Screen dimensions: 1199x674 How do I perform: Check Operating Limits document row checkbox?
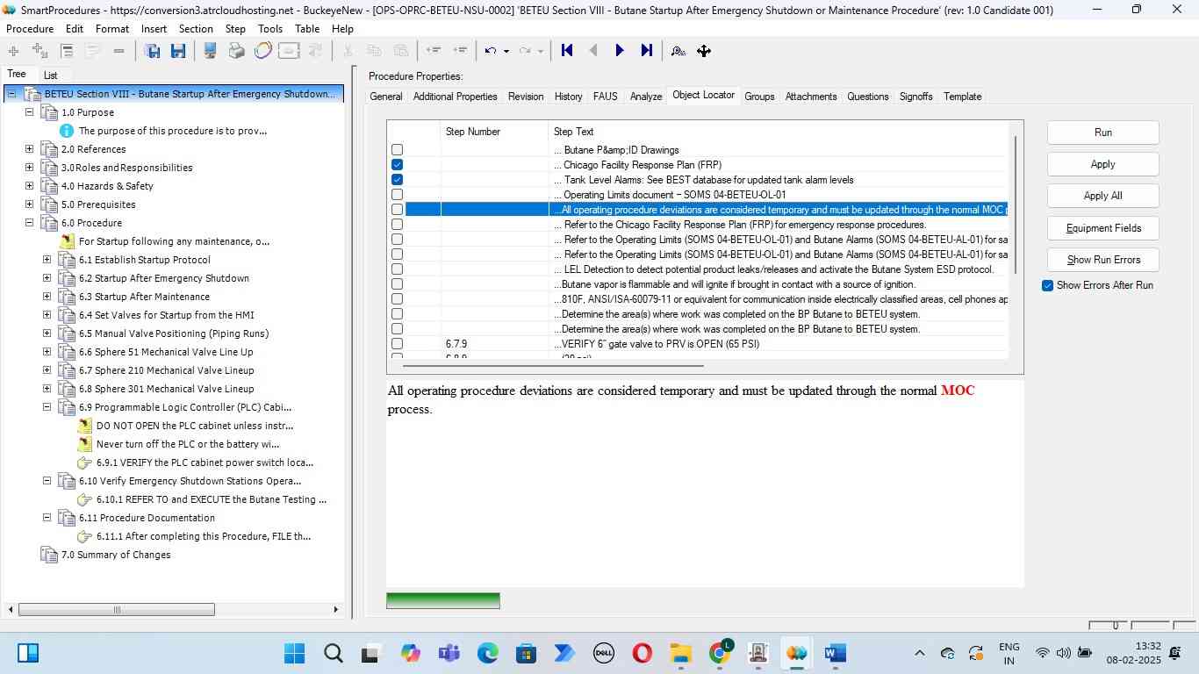(398, 195)
